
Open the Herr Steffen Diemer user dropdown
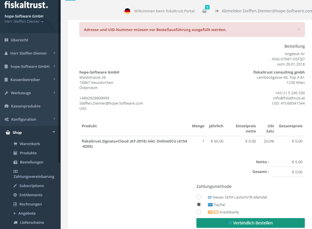[x=24, y=22]
